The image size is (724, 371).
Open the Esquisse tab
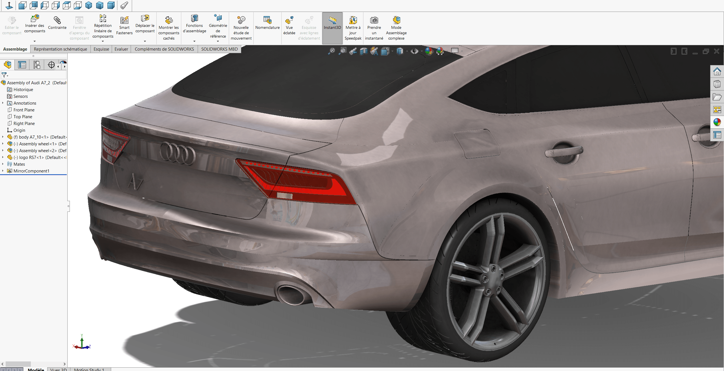coord(101,49)
